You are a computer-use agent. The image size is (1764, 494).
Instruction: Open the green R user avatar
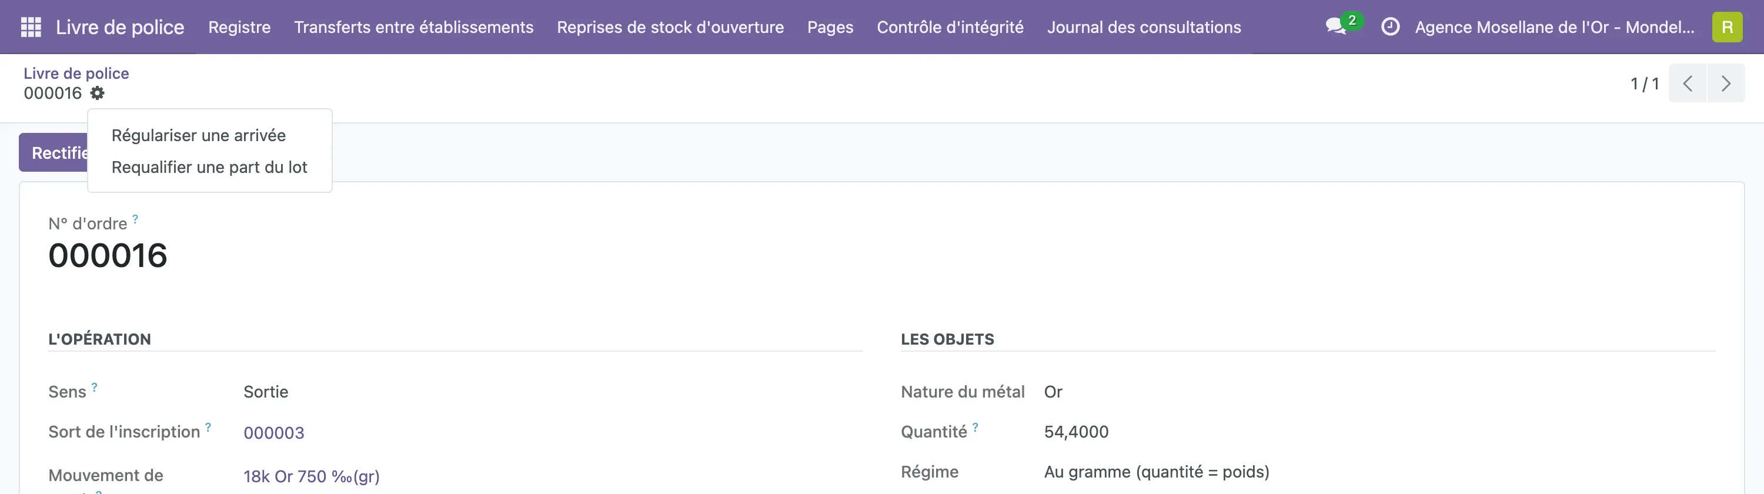(x=1727, y=28)
